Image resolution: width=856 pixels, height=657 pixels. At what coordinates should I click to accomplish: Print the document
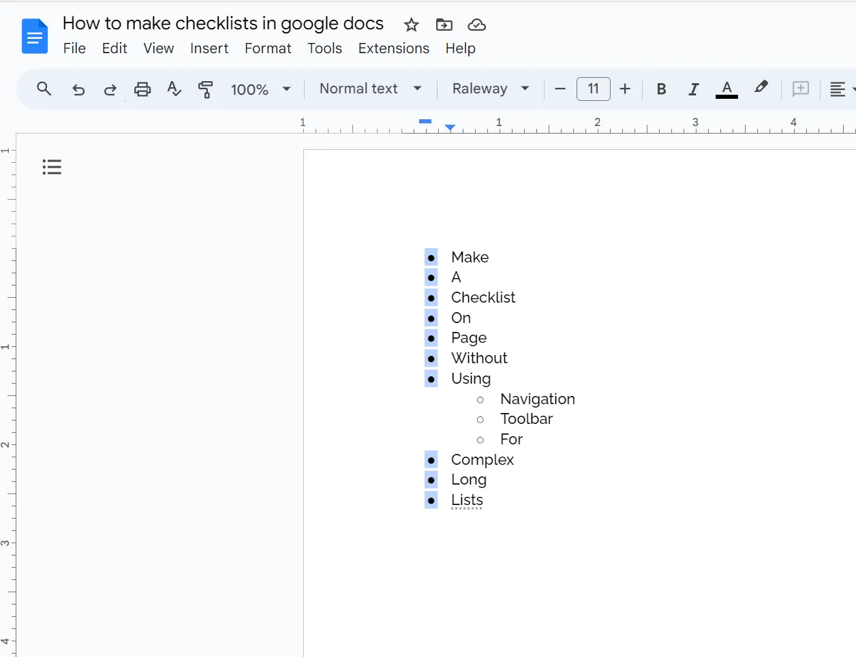pos(142,89)
